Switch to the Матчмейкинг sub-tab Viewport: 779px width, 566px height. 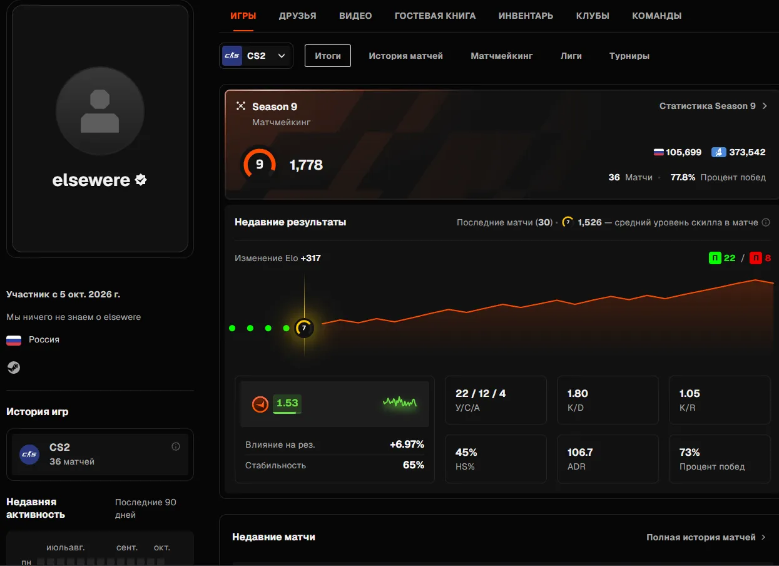coord(502,56)
